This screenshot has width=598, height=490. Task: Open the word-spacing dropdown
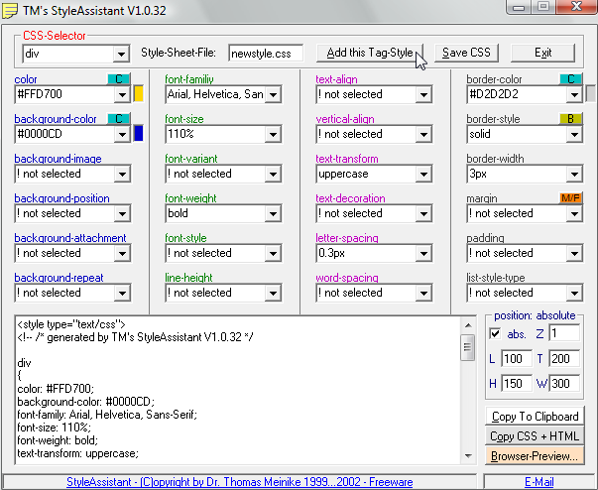click(423, 293)
